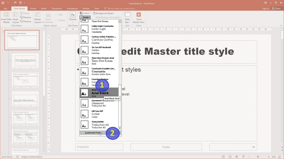Viewport: 284px width, 159px height.
Task: Customize the Quick Access Toolbar dropdown
Action: point(24,3)
